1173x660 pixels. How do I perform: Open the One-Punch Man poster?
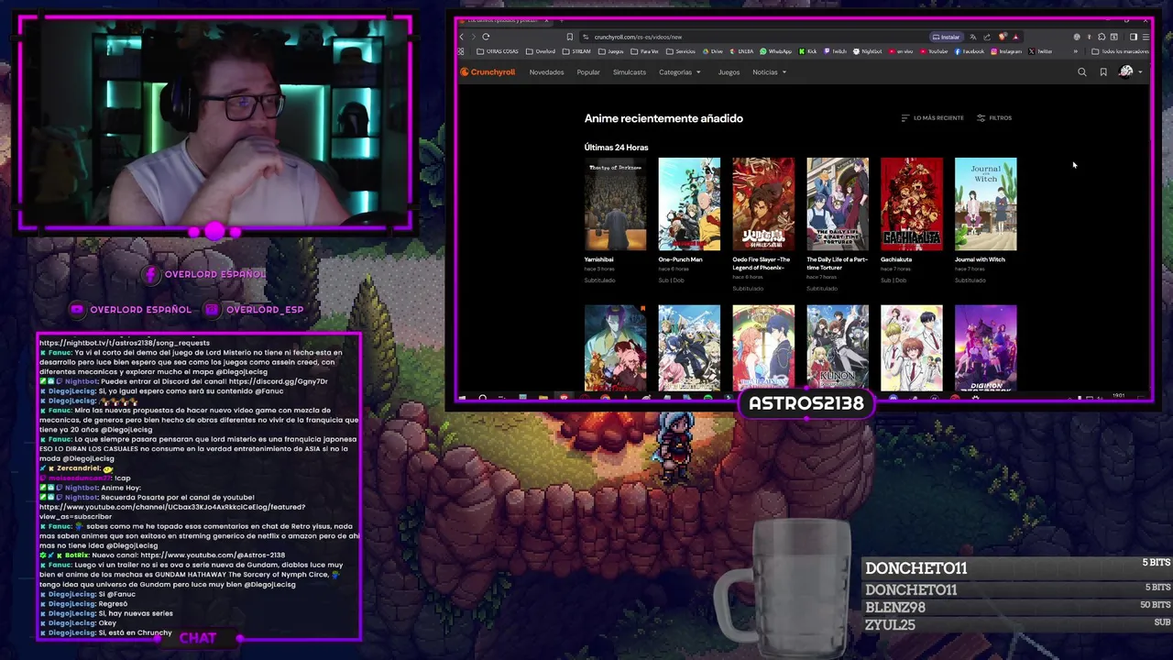(x=689, y=204)
